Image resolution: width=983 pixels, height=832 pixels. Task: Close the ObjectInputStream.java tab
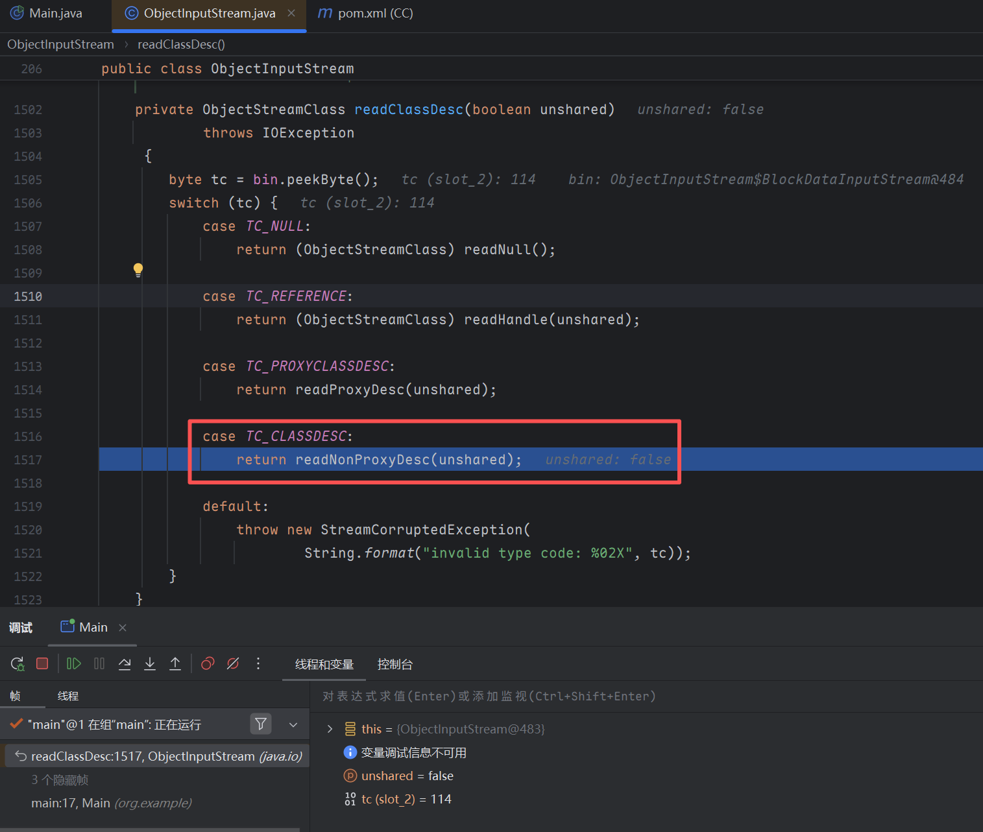[291, 13]
